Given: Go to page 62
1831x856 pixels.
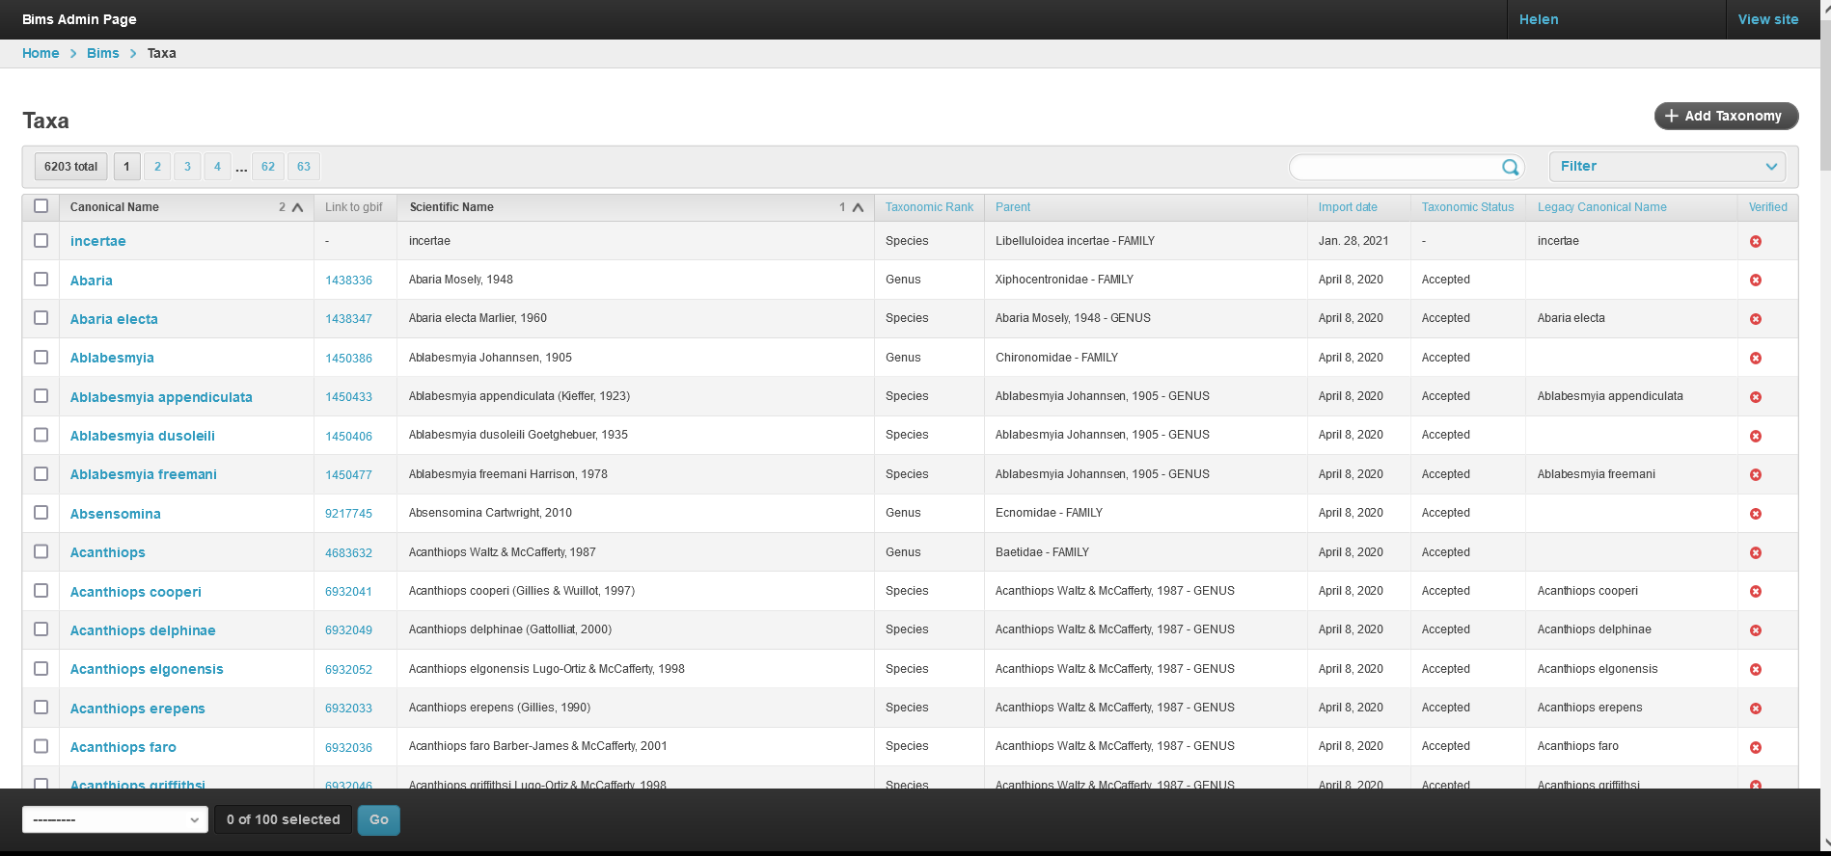Looking at the screenshot, I should pyautogui.click(x=268, y=167).
